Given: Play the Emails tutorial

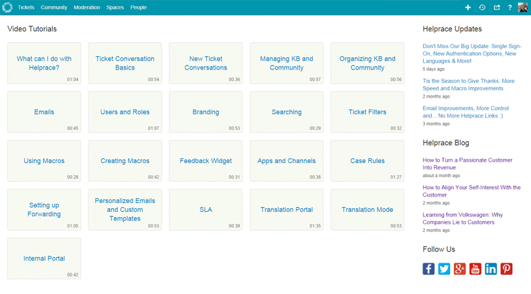Looking at the screenshot, I should [44, 112].
